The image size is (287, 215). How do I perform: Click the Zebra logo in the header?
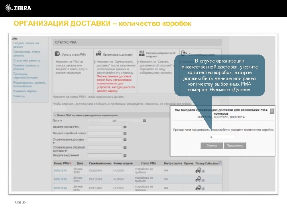pyautogui.click(x=18, y=8)
